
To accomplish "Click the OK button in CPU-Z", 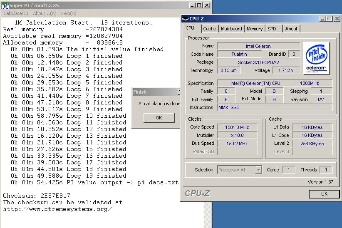I will point(324,194).
